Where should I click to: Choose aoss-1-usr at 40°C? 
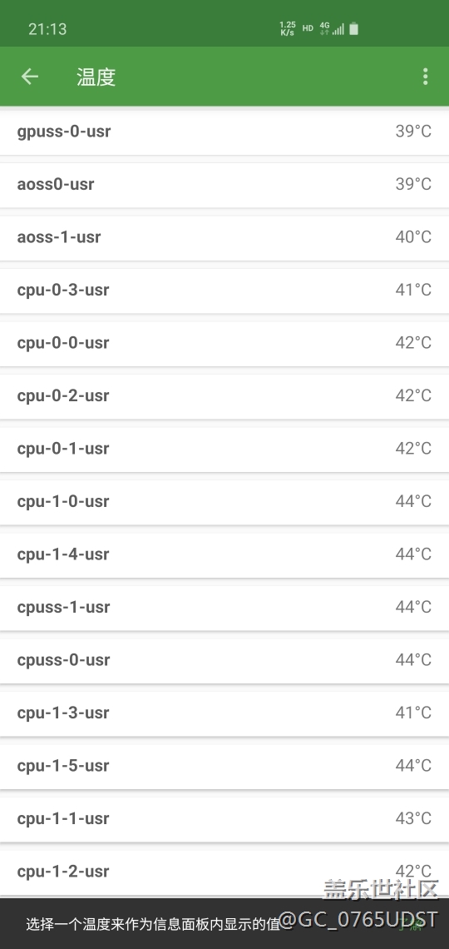pyautogui.click(x=224, y=237)
